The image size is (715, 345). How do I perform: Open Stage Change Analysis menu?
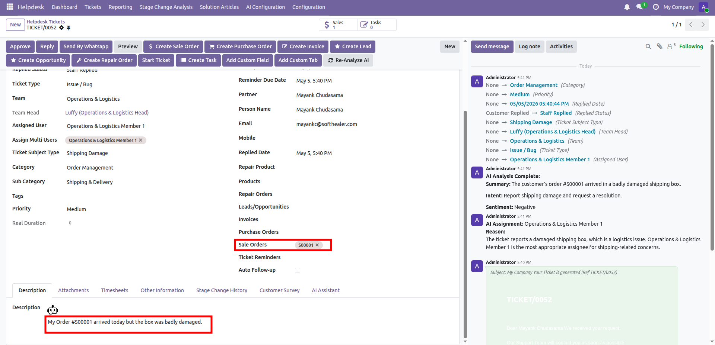point(166,7)
